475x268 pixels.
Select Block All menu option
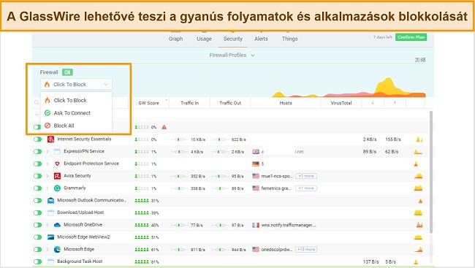(x=76, y=126)
